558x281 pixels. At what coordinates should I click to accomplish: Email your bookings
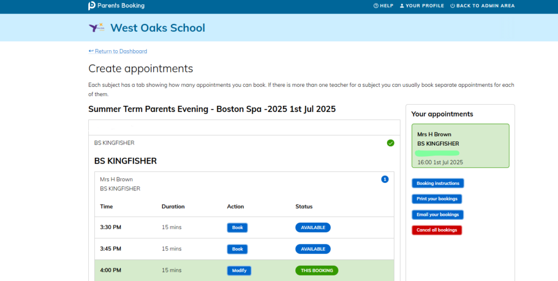click(x=438, y=214)
